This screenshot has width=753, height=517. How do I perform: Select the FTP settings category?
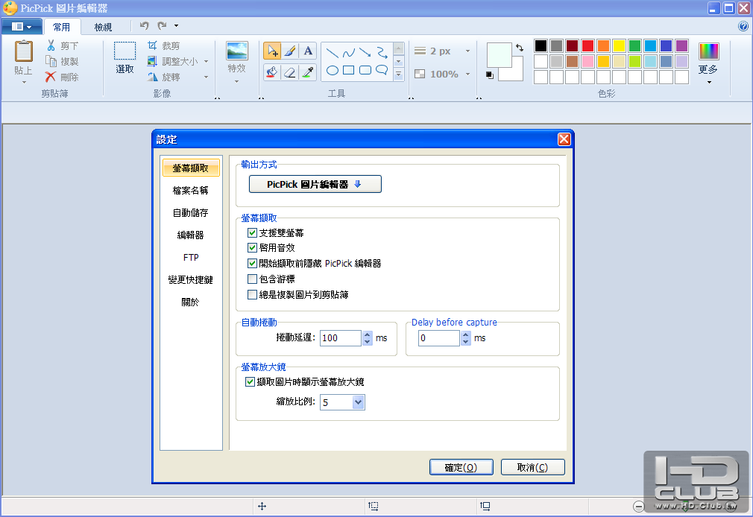coord(191,257)
